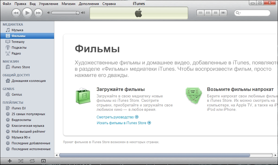The width and height of the screenshot is (278, 165).
Task: Click the ПЛЕЙЛИСТЫ section header
Action: pos(13,103)
